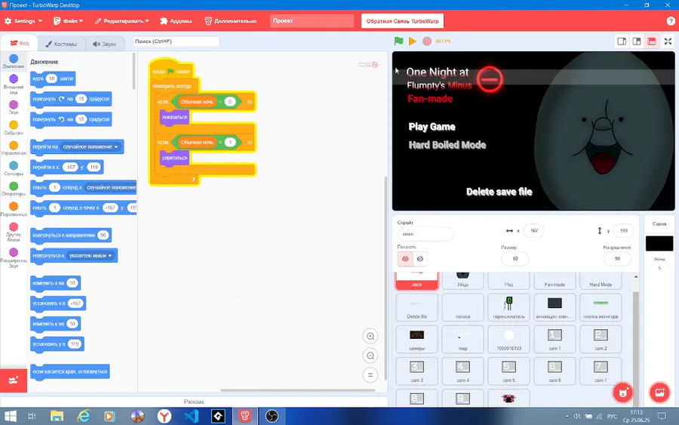Select the Сцена stage backdrop thumbnail
679x425 pixels.
(659, 244)
